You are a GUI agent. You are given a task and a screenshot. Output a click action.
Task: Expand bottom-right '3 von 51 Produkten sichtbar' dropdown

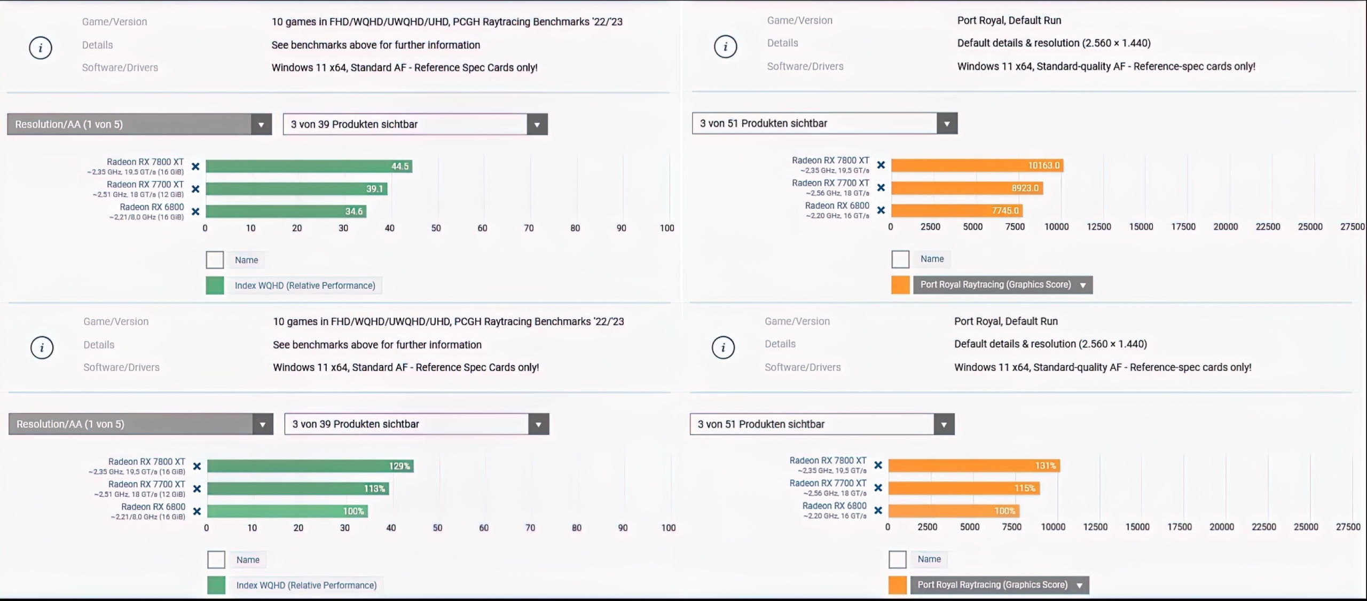(x=821, y=424)
